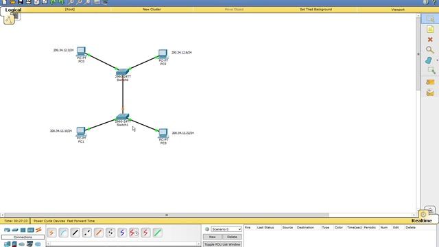This screenshot has height=247, width=439.
Task: Click the Destination column header
Action: pos(305,227)
